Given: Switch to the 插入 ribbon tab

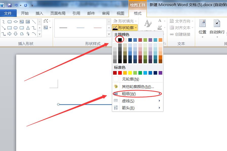Looking at the screenshot, I should pyautogui.click(x=39, y=13).
